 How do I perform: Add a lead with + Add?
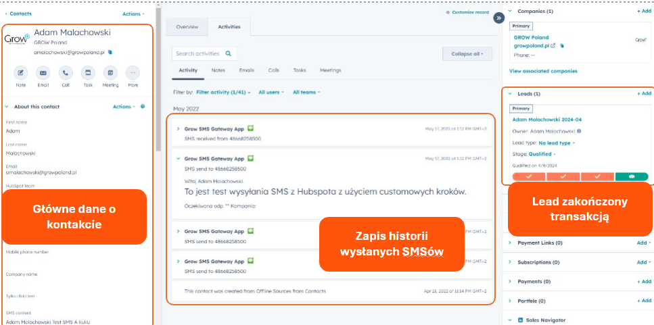pos(644,94)
